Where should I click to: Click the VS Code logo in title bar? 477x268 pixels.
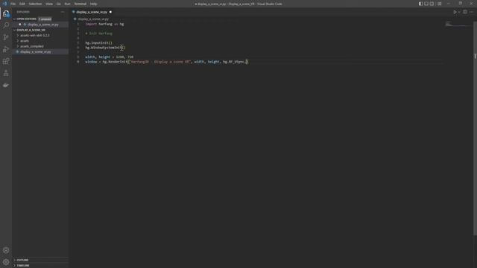(x=5, y=4)
